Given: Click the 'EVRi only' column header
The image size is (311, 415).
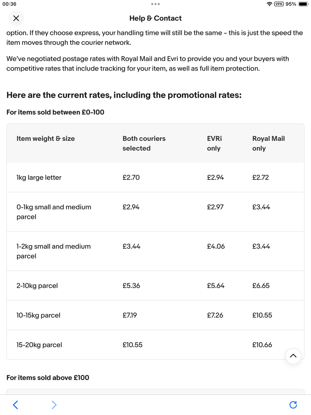Looking at the screenshot, I should coord(214,143).
